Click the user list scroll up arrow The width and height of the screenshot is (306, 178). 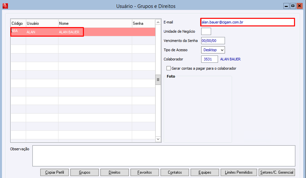pos(158,22)
